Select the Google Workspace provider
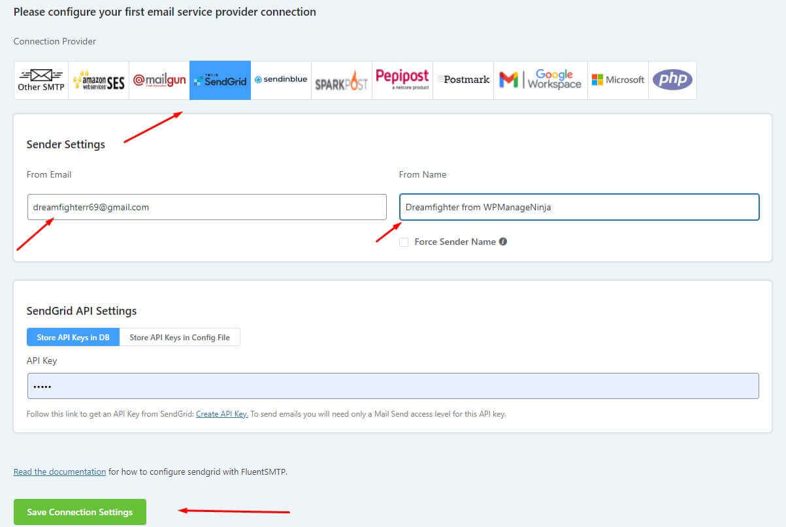 (540, 80)
